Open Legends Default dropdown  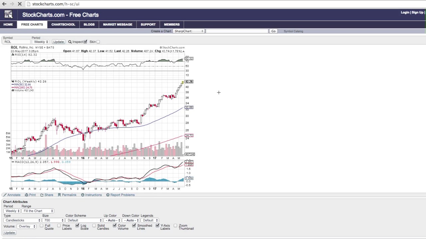pyautogui.click(x=149, y=220)
